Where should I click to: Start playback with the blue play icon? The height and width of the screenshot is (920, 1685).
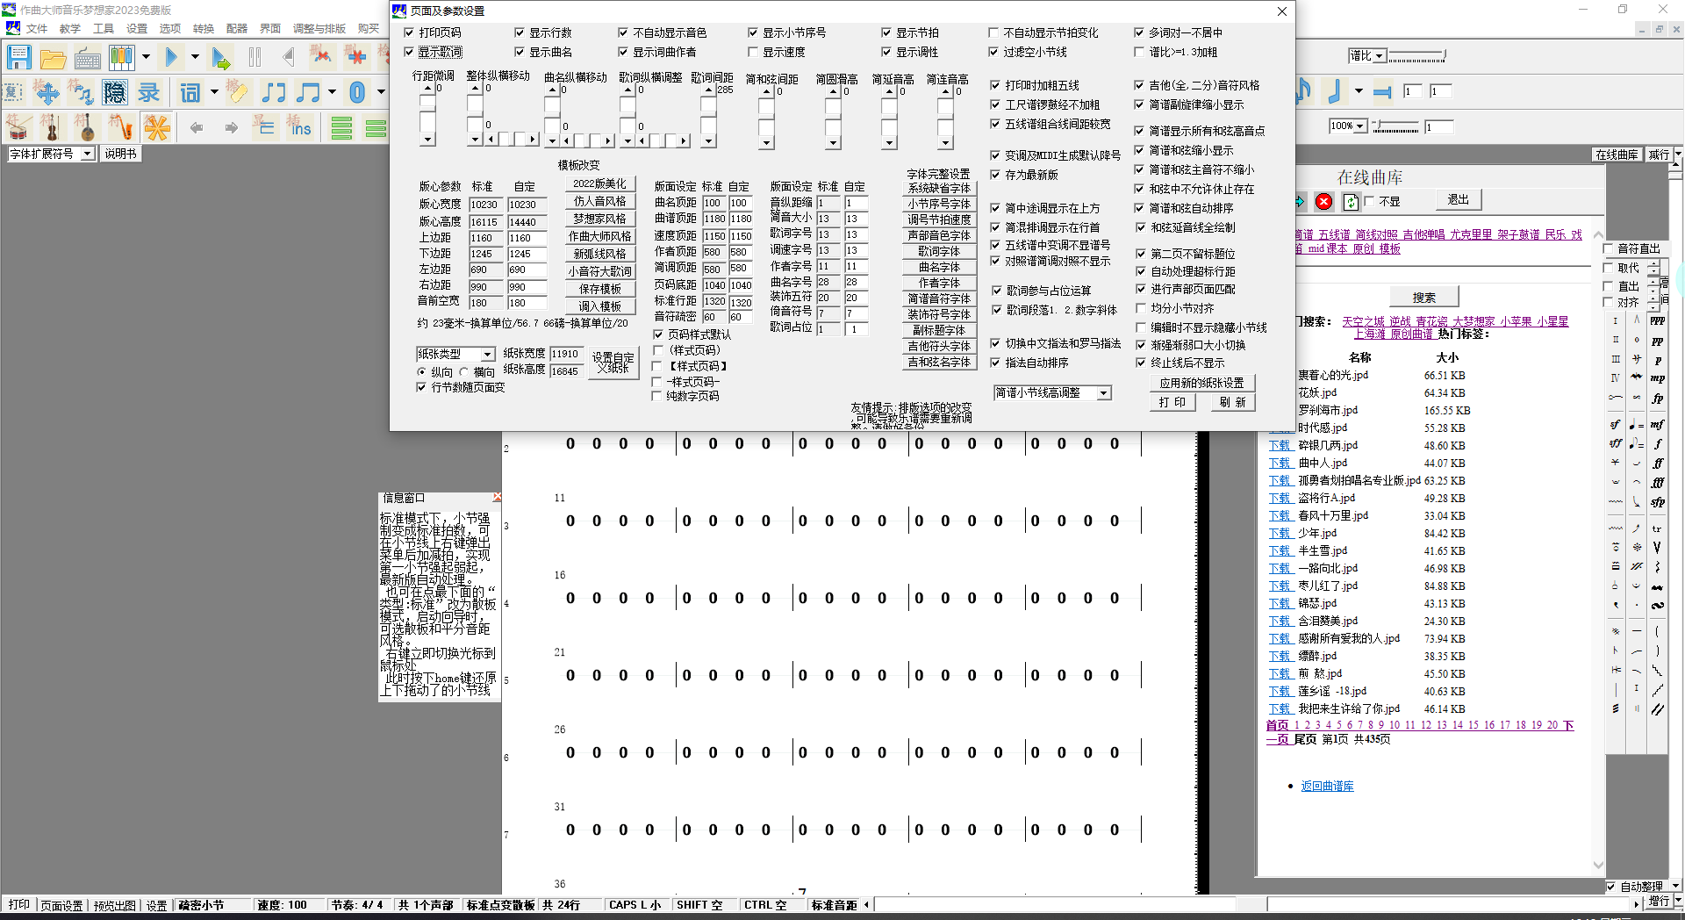tap(171, 58)
